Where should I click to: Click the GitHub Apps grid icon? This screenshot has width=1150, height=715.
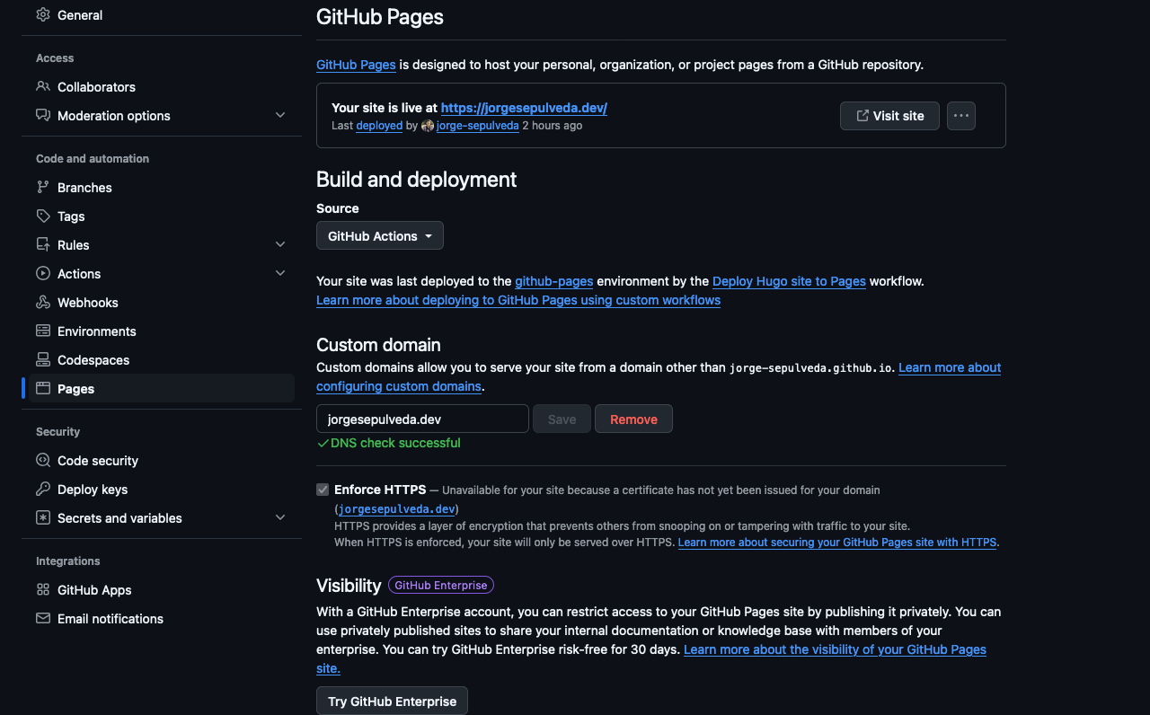coord(43,590)
